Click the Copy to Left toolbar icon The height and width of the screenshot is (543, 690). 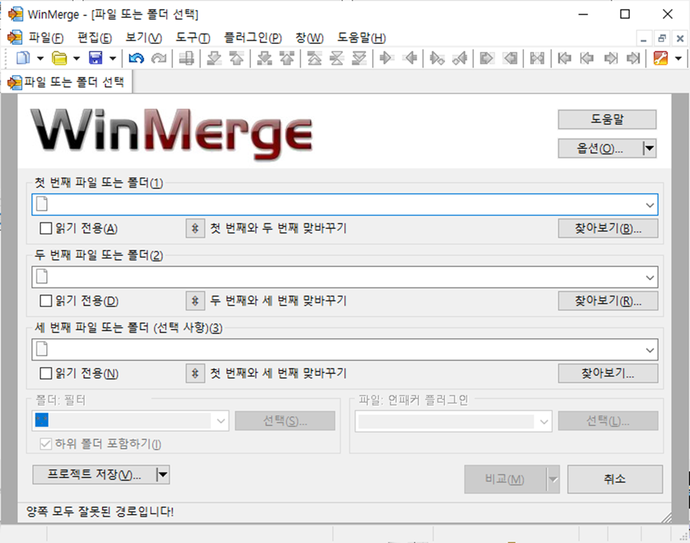click(x=410, y=58)
